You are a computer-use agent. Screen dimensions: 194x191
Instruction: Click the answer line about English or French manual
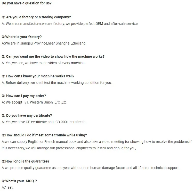coord(96,142)
